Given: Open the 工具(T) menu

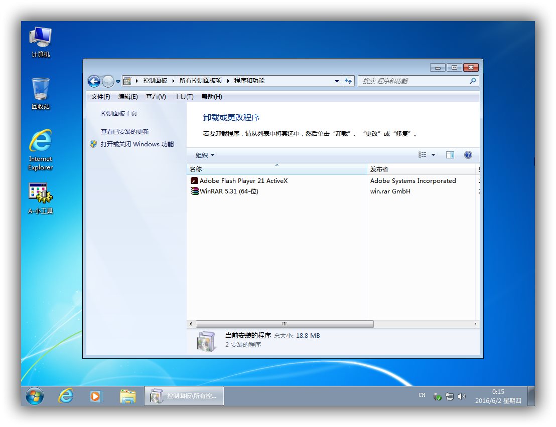Looking at the screenshot, I should 184,97.
